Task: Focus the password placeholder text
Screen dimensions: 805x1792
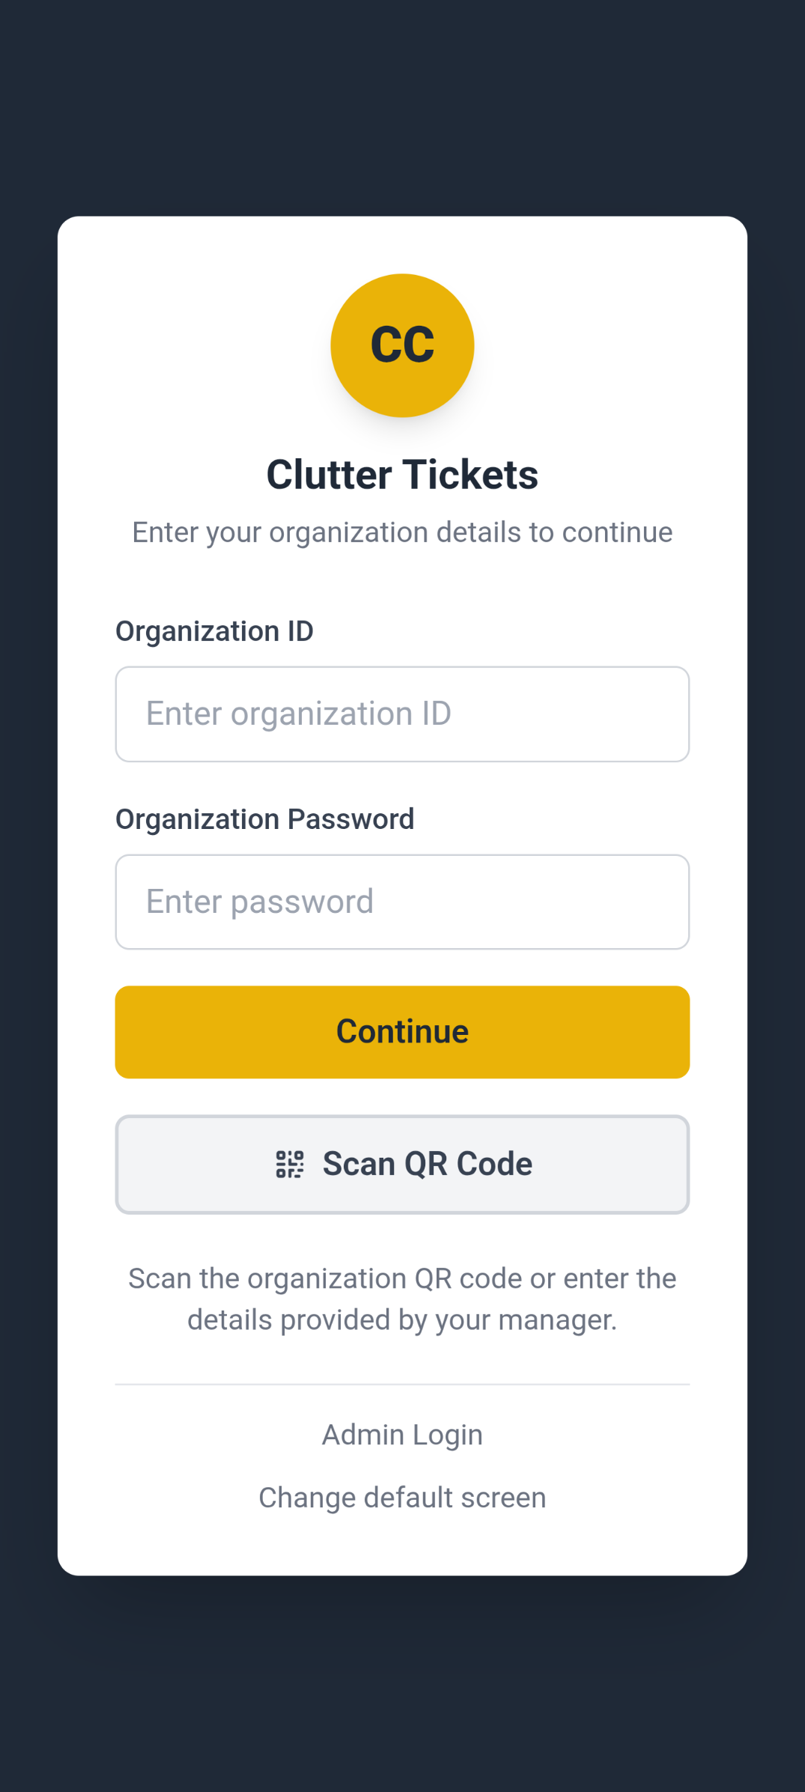Action: coord(258,902)
